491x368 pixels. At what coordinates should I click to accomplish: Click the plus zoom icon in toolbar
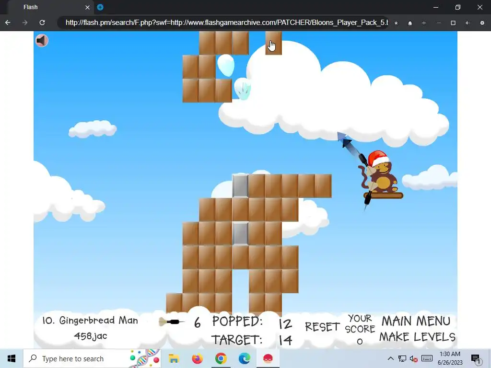coord(424,23)
